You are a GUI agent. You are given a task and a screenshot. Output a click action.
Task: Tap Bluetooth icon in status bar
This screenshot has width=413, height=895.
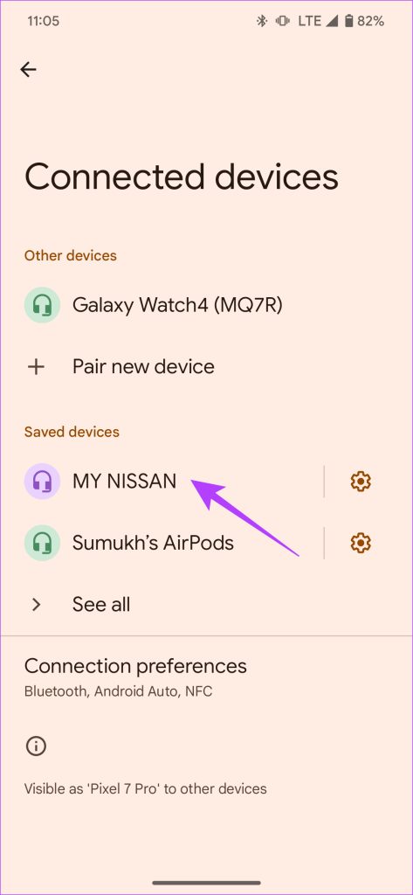(x=262, y=22)
